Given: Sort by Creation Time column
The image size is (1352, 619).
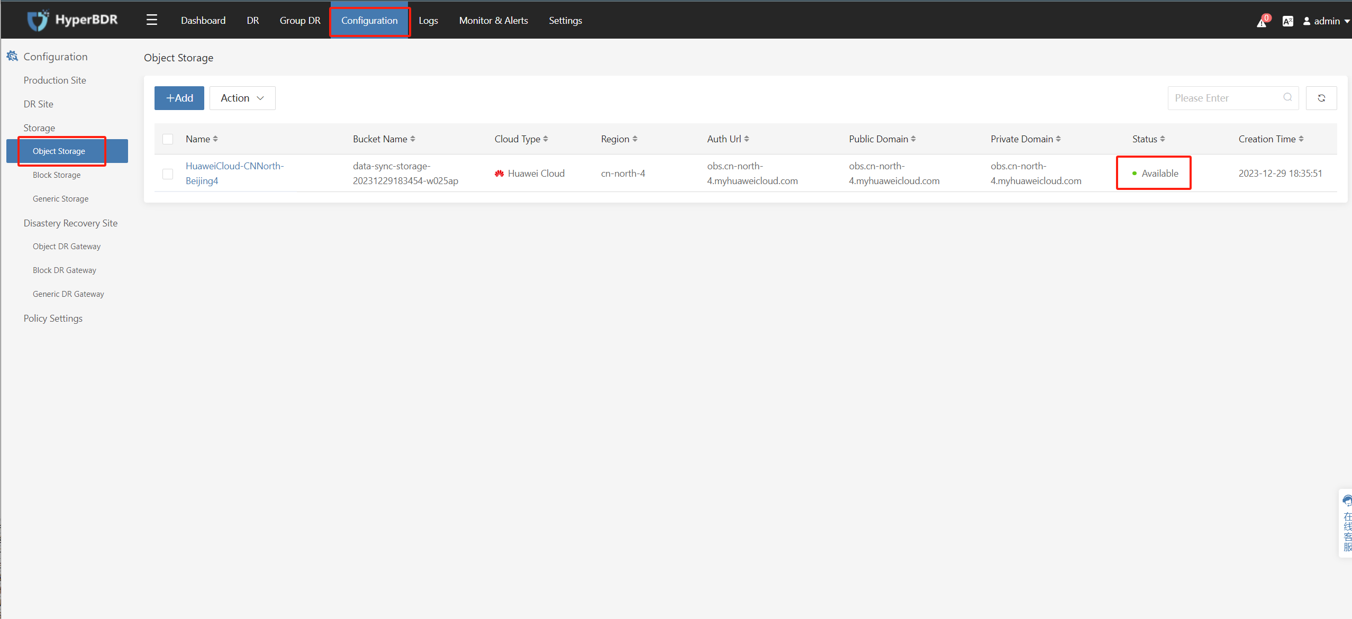Looking at the screenshot, I should (x=1301, y=139).
